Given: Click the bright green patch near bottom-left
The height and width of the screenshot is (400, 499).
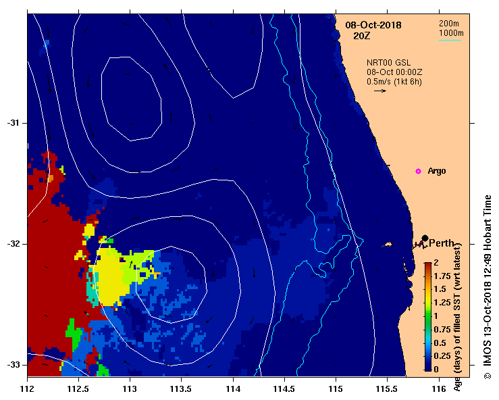Looking at the screenshot, I should (74, 334).
